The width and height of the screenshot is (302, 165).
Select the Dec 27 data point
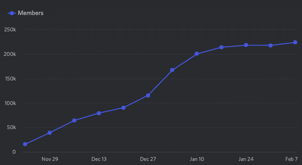click(x=148, y=95)
